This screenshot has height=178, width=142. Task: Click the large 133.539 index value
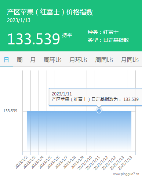point(34,39)
